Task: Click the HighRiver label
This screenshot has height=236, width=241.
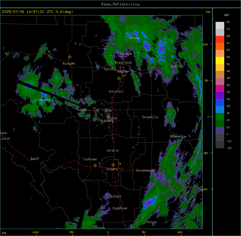Action: pyautogui.click(x=120, y=208)
